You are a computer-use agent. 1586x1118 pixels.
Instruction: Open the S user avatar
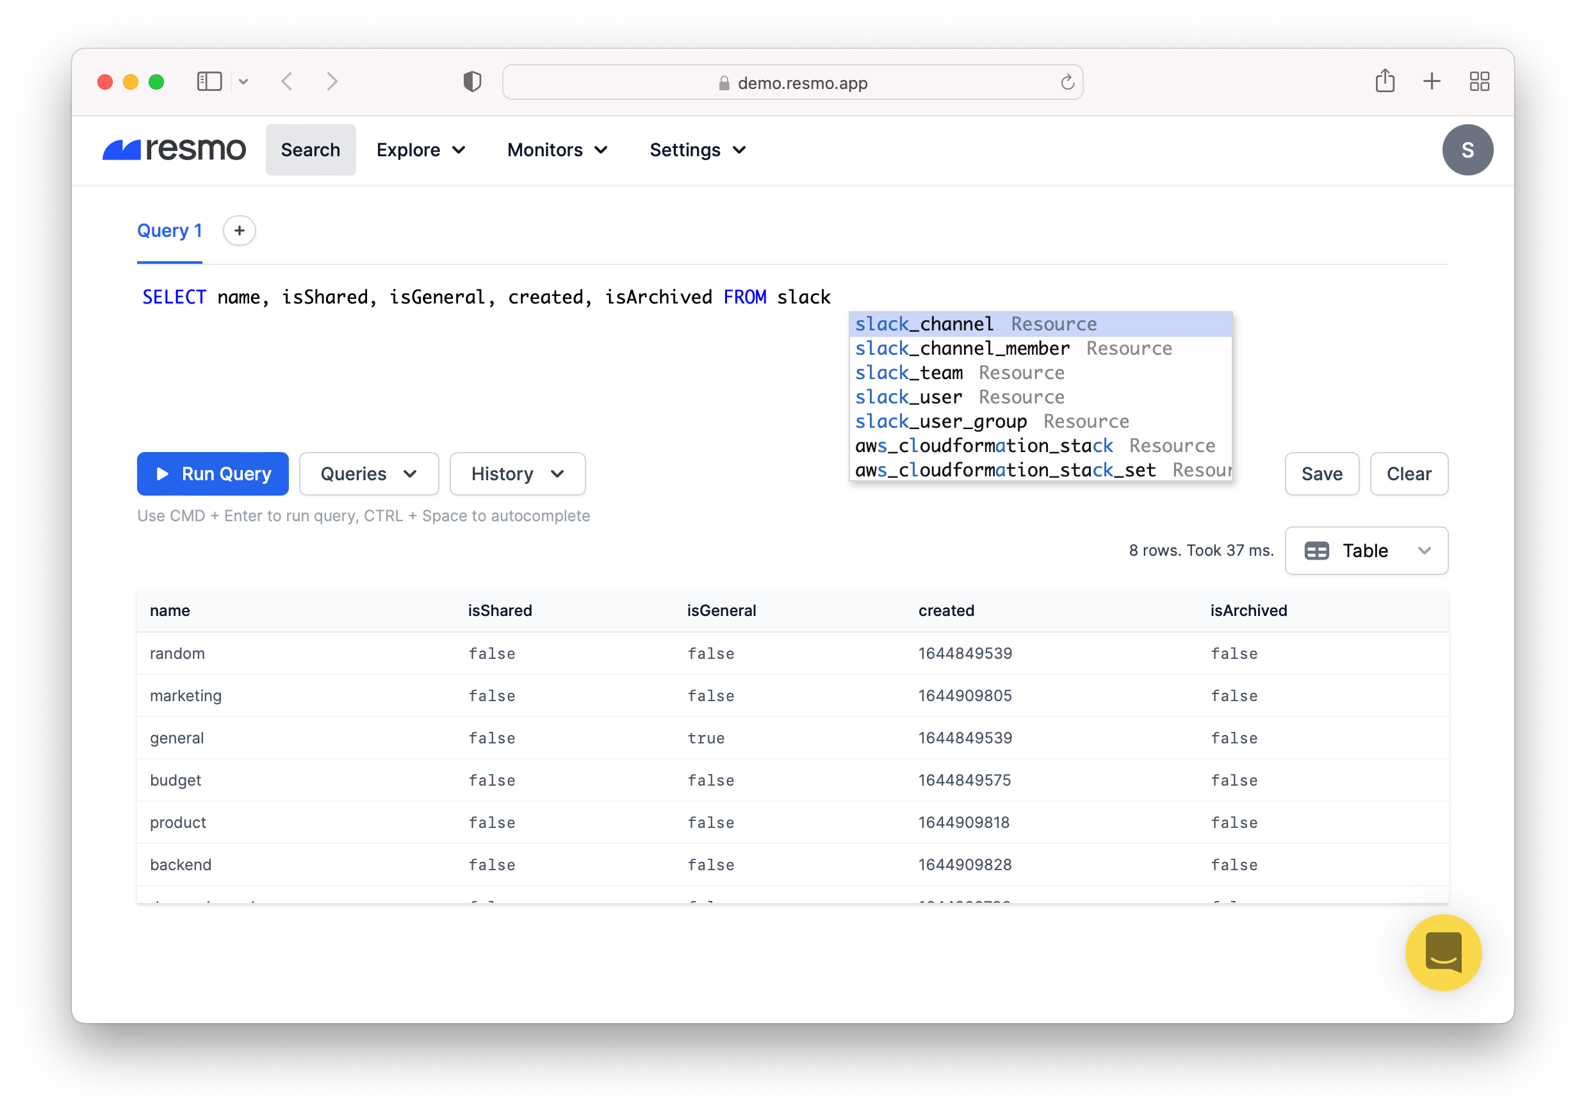(1467, 150)
